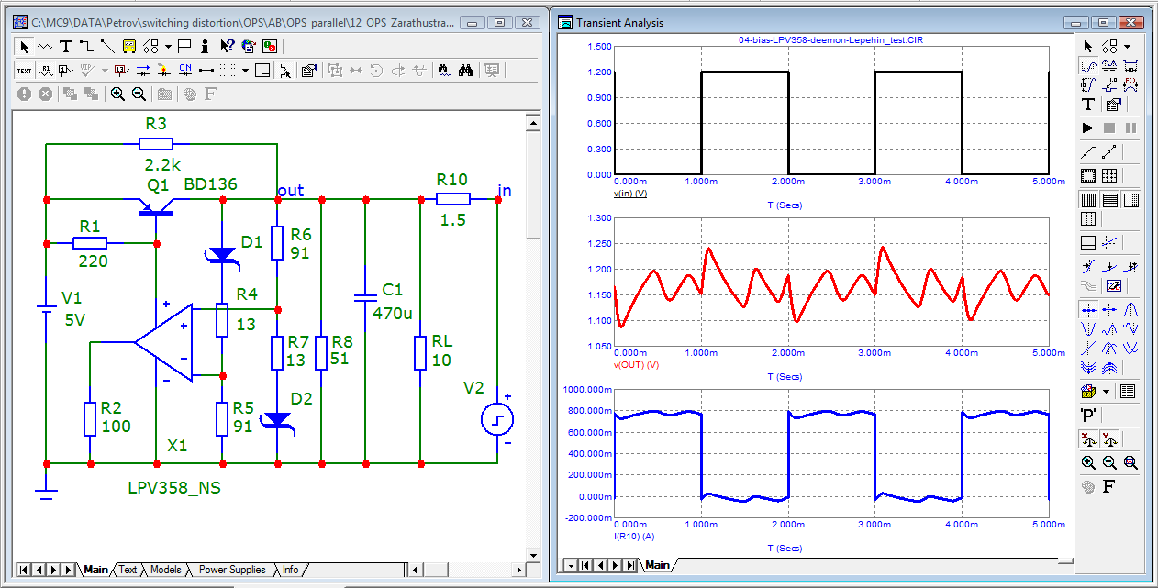Screen dimensions: 1158x588
Task: Toggle pin connections display
Action: (206, 71)
